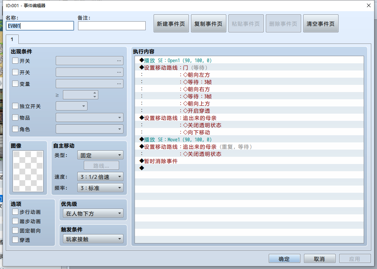Select the 播放 SE：Open1 command line
Viewport: 377px width, 269px height.
tap(249, 60)
